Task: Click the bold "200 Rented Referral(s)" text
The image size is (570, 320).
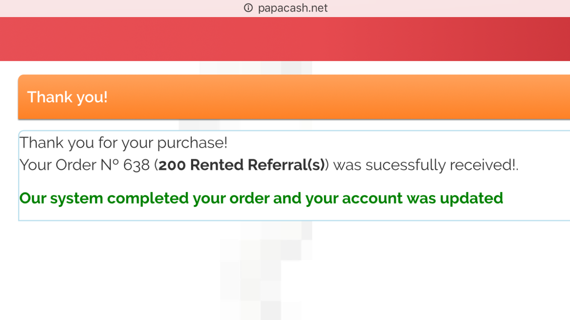Action: point(241,165)
